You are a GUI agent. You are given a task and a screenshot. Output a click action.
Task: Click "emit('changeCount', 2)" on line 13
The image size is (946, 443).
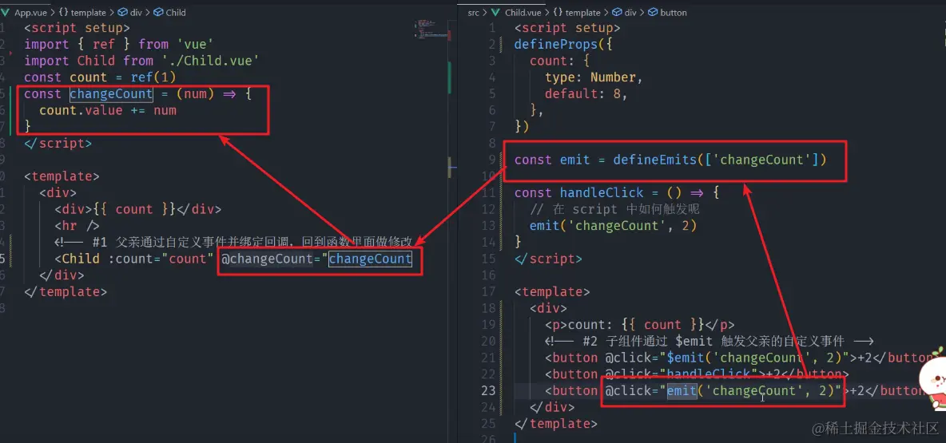tap(613, 225)
